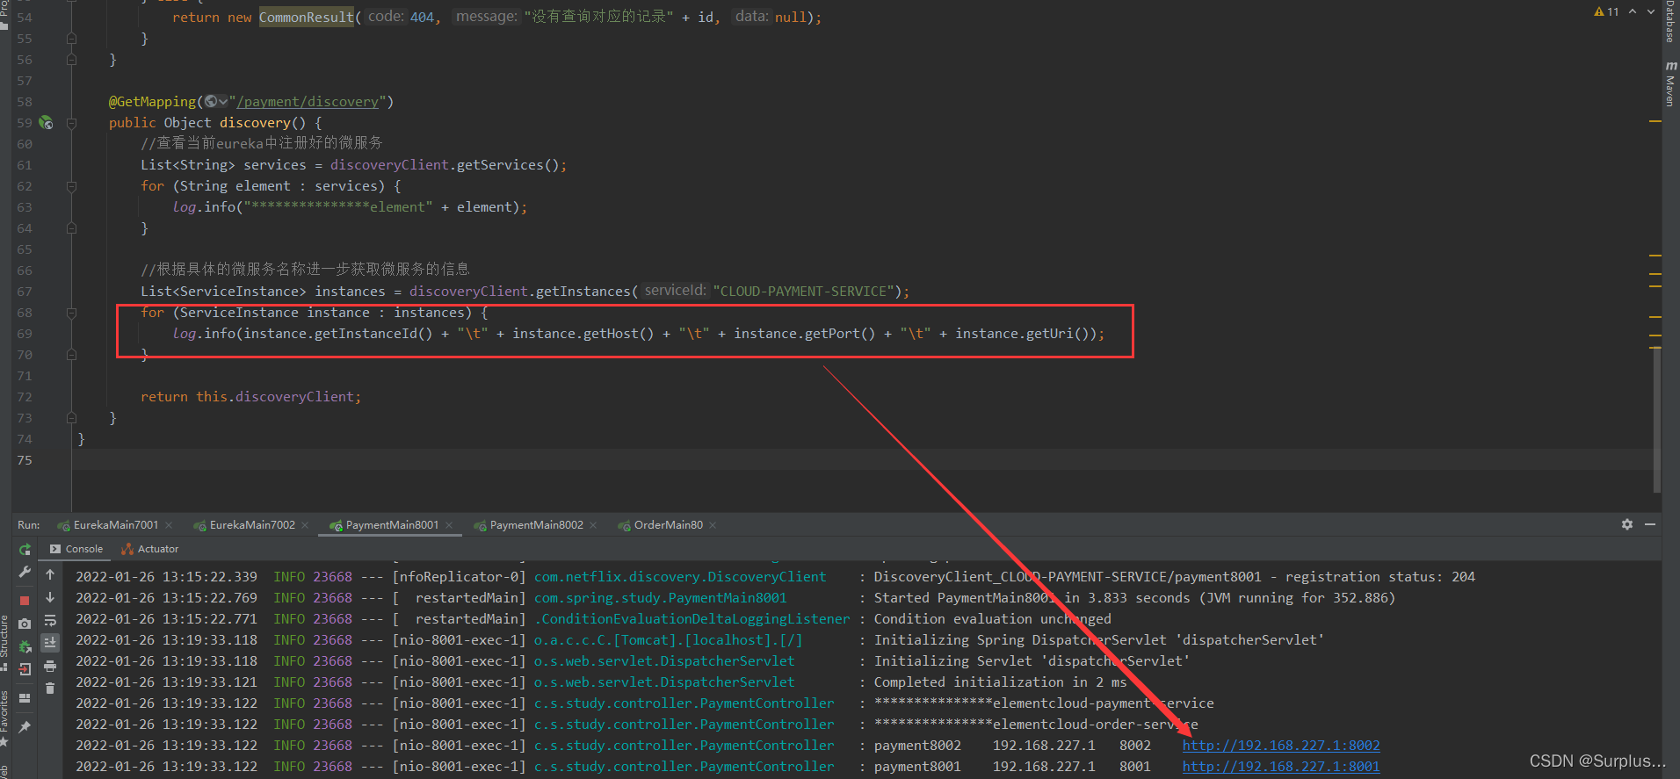The width and height of the screenshot is (1680, 779).
Task: Close the PaymentMain8001 run tab
Action: 449,525
